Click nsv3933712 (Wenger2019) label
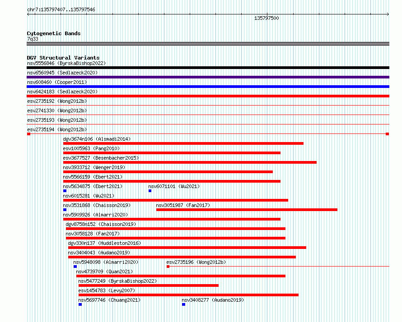The width and height of the screenshot is (402, 322). click(94, 167)
